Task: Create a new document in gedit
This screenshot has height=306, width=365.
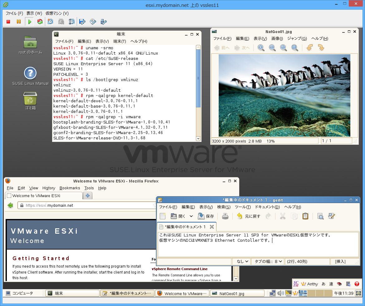Action: 163,216
